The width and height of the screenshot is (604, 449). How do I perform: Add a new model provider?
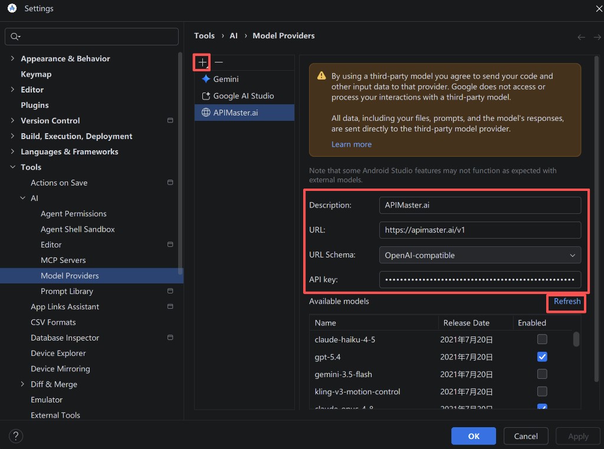(202, 62)
